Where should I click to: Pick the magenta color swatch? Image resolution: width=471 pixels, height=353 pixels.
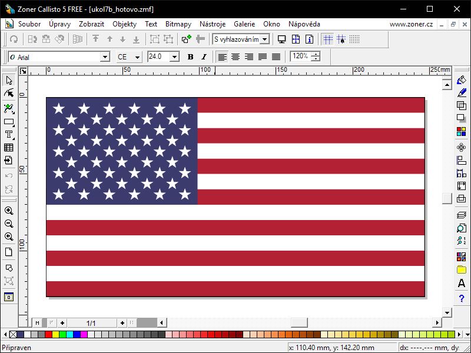[x=84, y=334]
